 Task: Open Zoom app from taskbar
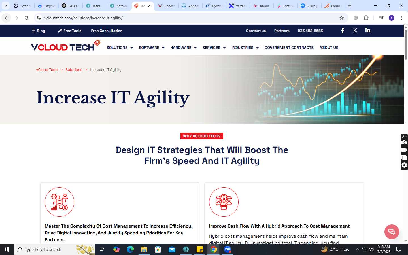tap(228, 249)
